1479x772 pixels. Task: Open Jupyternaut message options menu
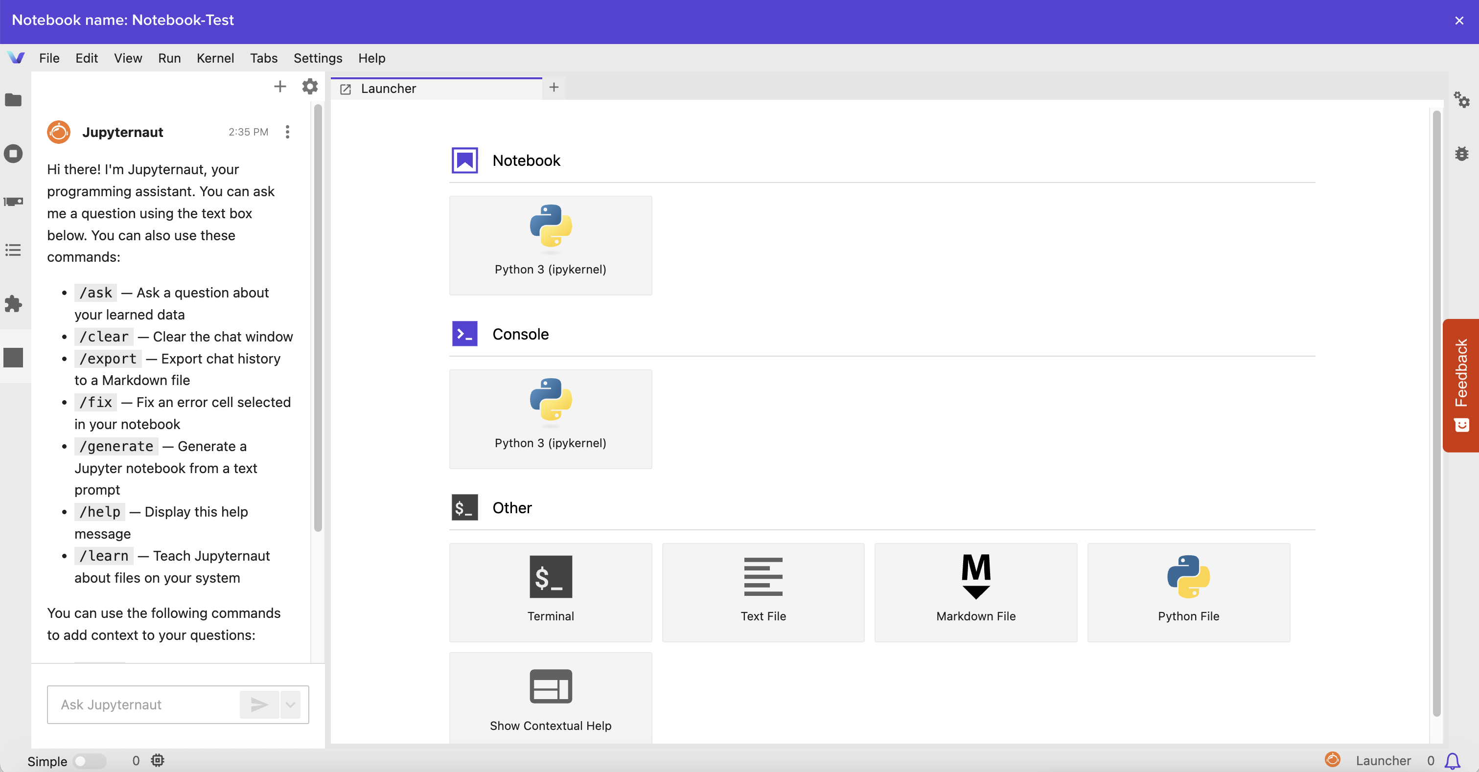click(x=288, y=132)
